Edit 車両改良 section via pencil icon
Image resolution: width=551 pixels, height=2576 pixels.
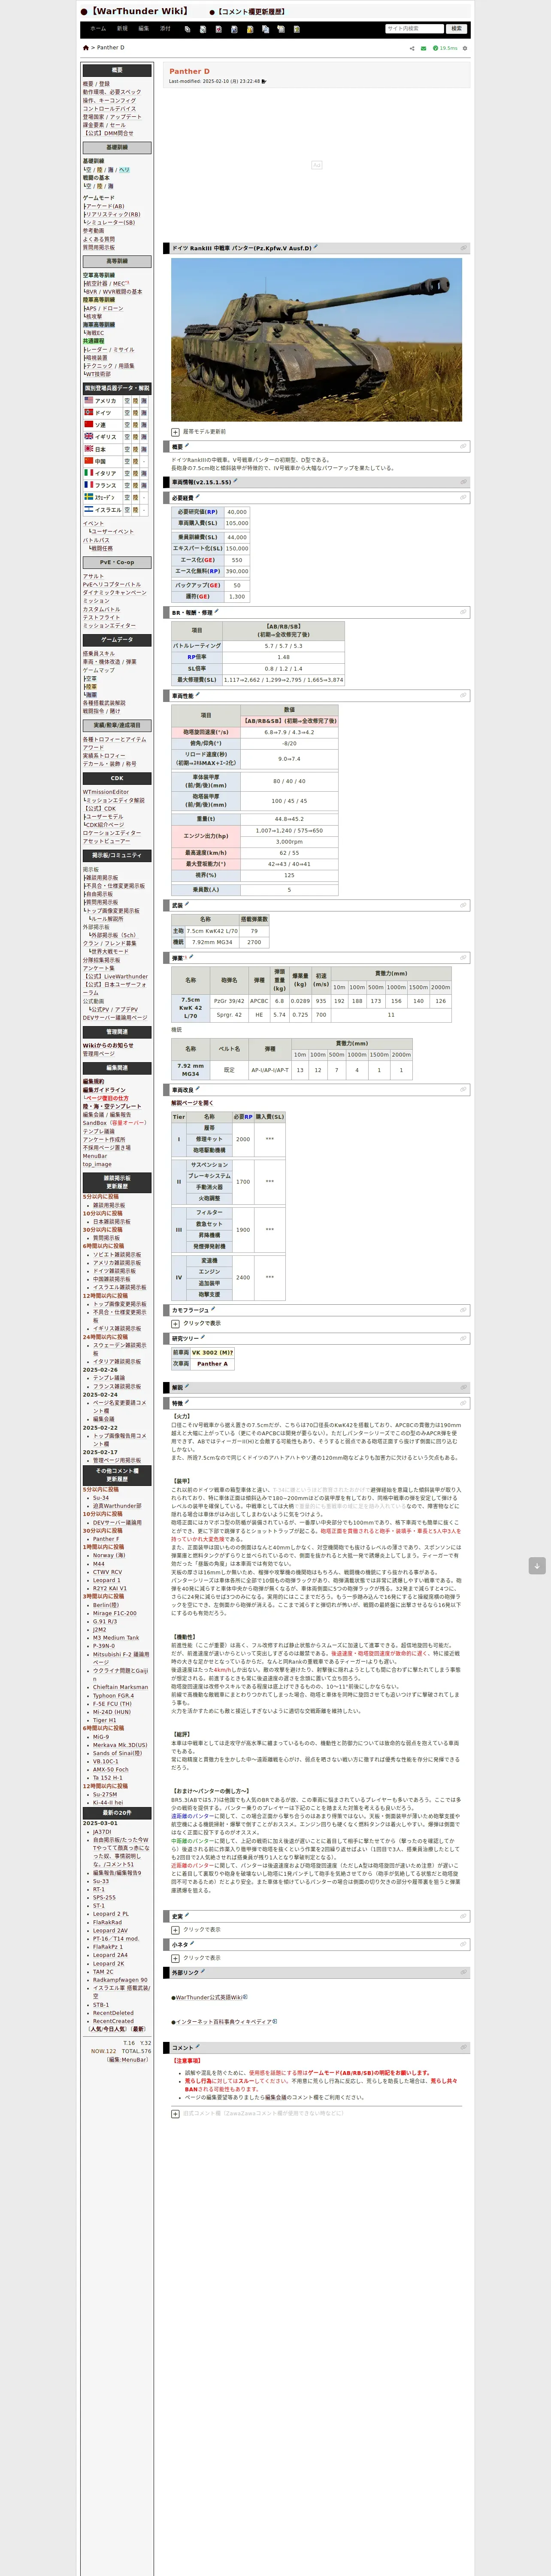tap(197, 1089)
